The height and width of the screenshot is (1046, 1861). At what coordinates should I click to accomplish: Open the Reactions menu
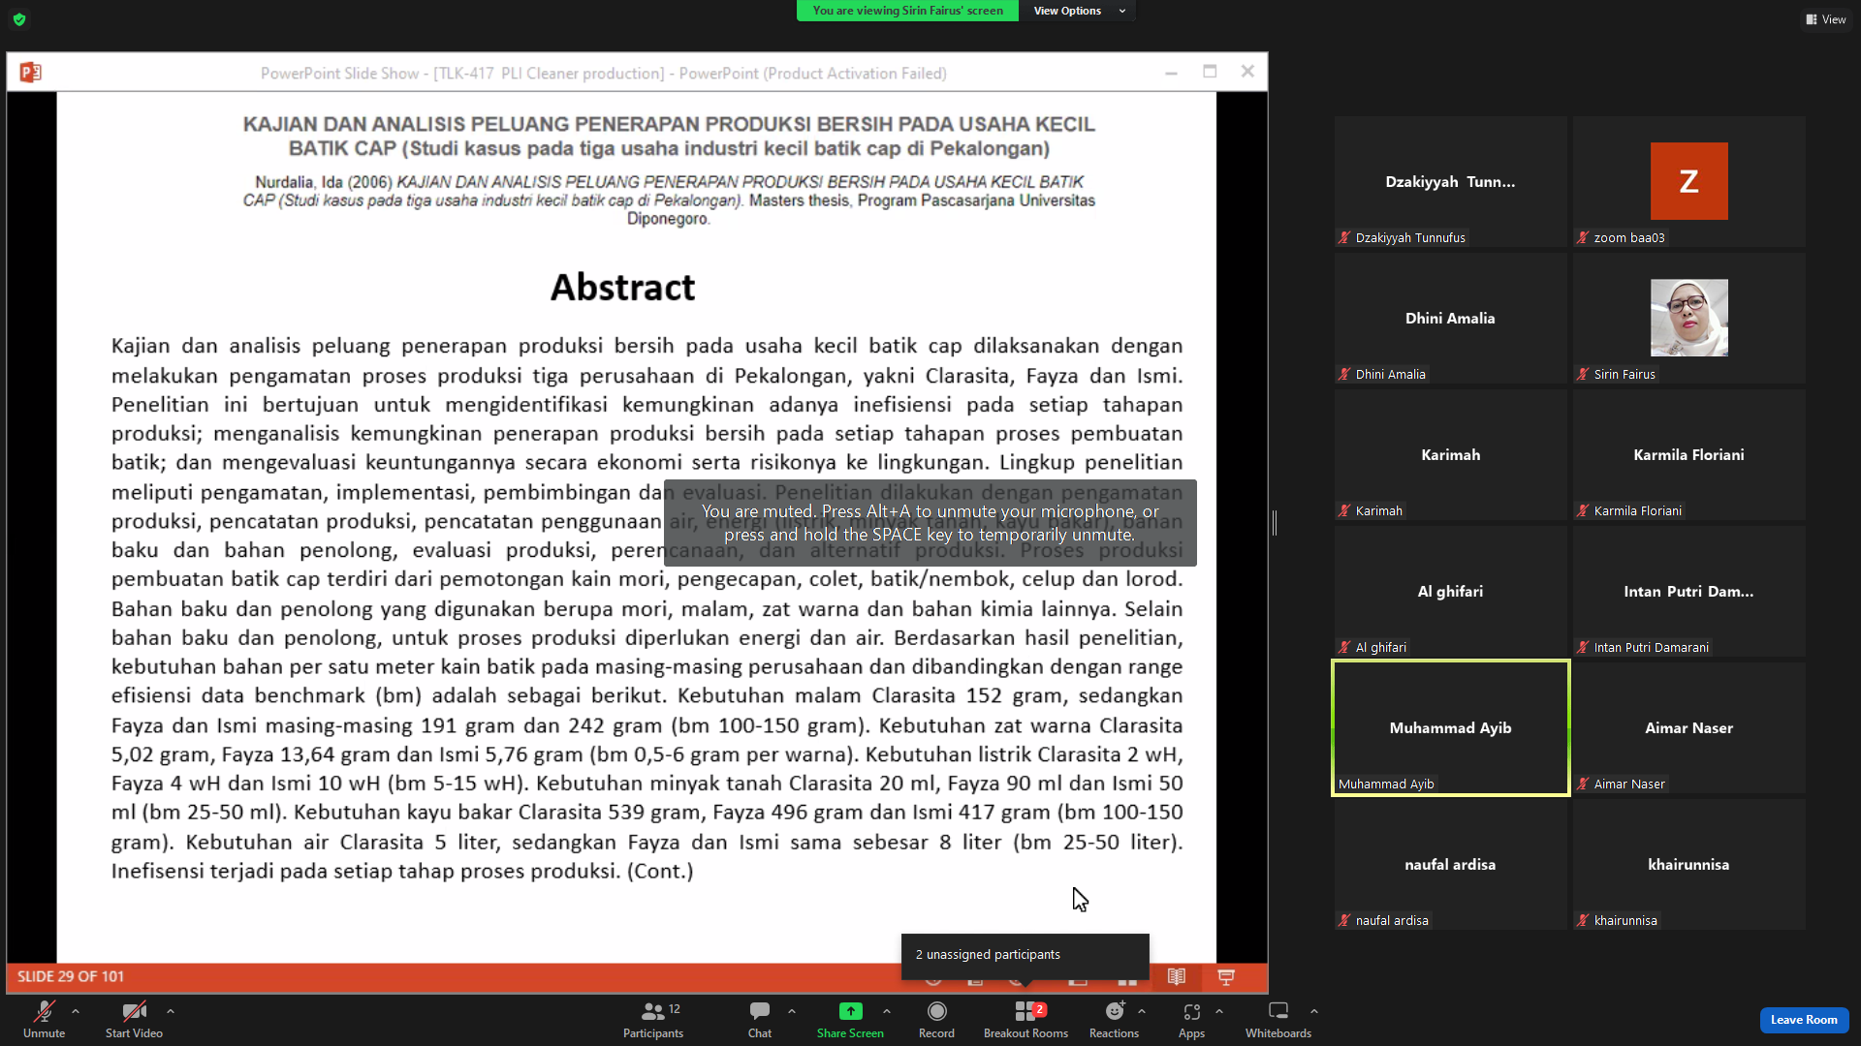point(1114,1019)
